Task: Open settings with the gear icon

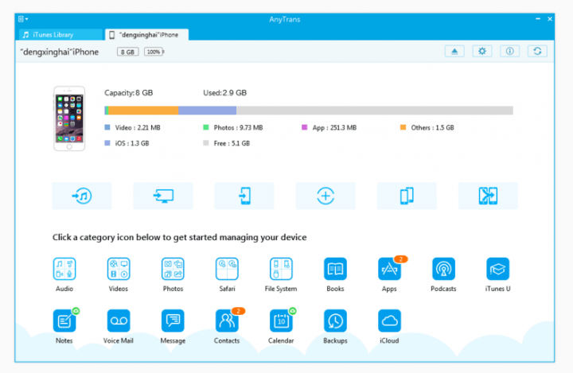Action: point(482,51)
